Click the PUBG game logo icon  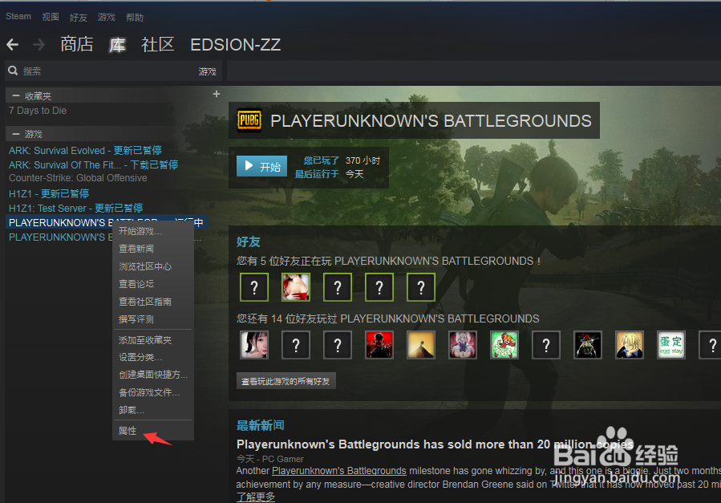(x=249, y=120)
